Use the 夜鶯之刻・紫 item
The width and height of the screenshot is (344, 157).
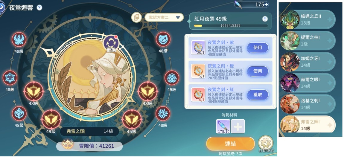pos(258,48)
